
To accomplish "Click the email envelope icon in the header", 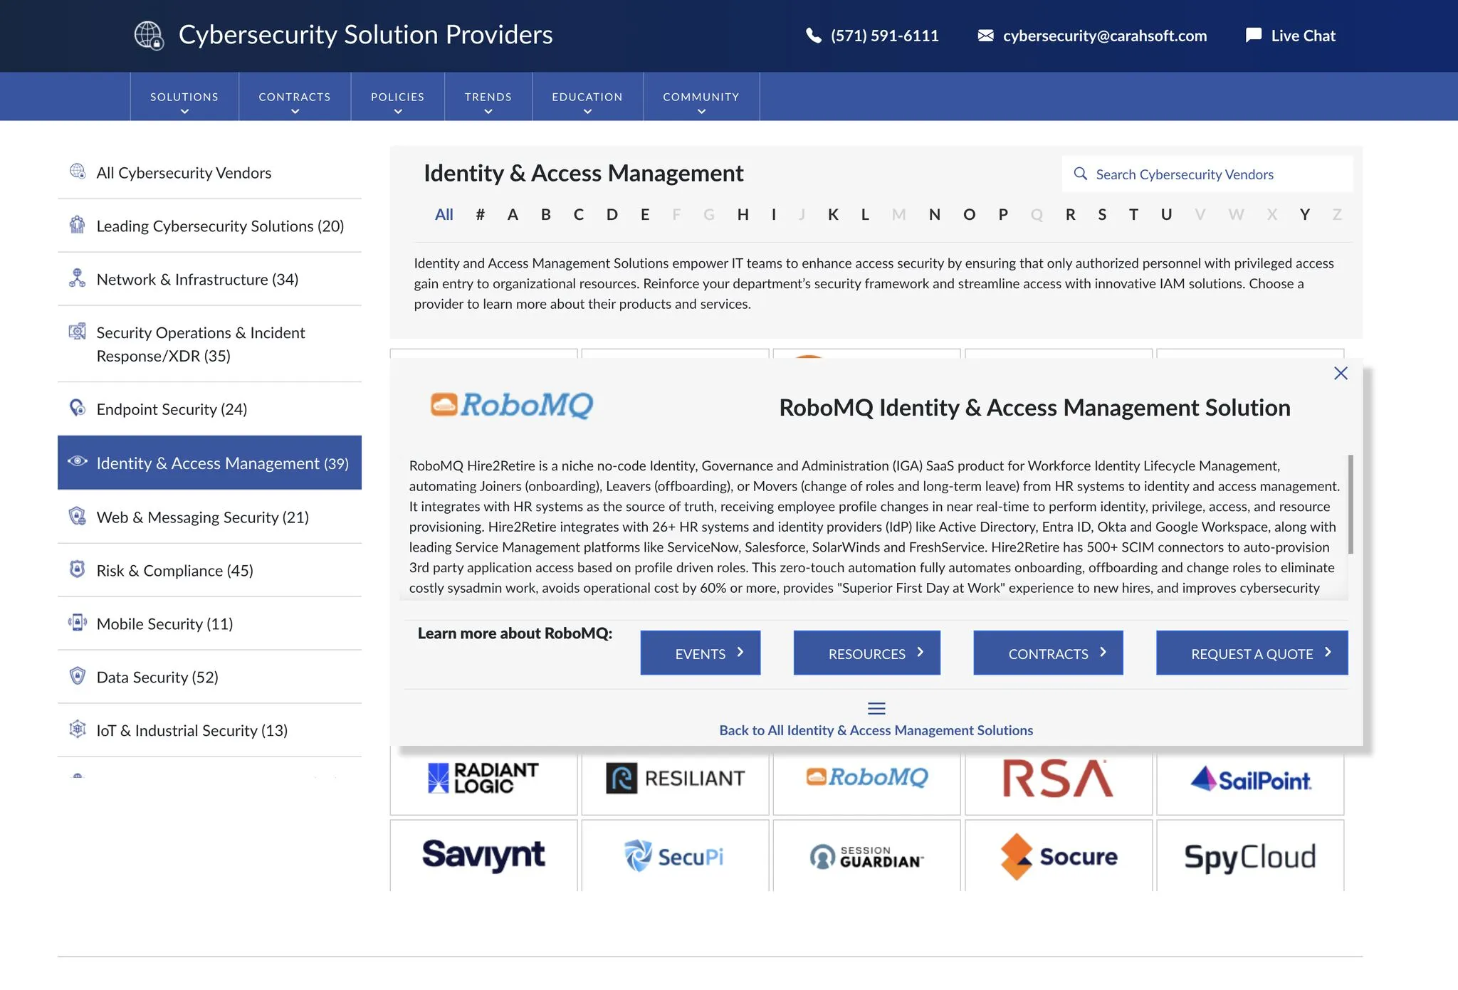I will pyautogui.click(x=985, y=35).
